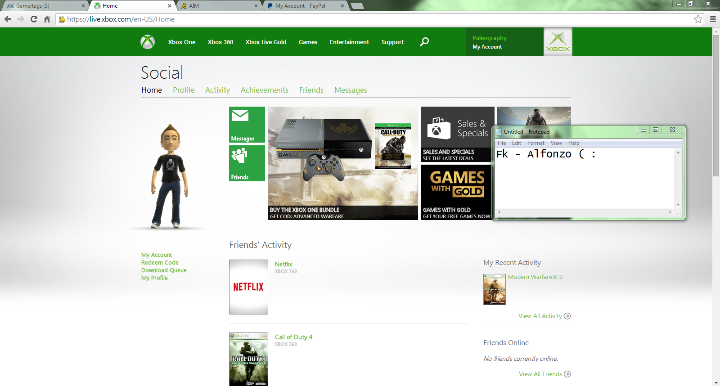The image size is (720, 386).
Task: Close the Gamertags browser tab
Action: click(83, 6)
